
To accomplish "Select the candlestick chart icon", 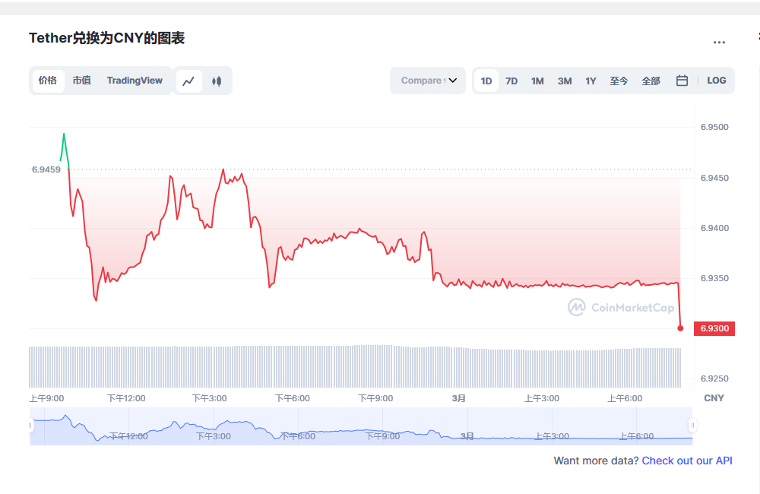I will (217, 80).
